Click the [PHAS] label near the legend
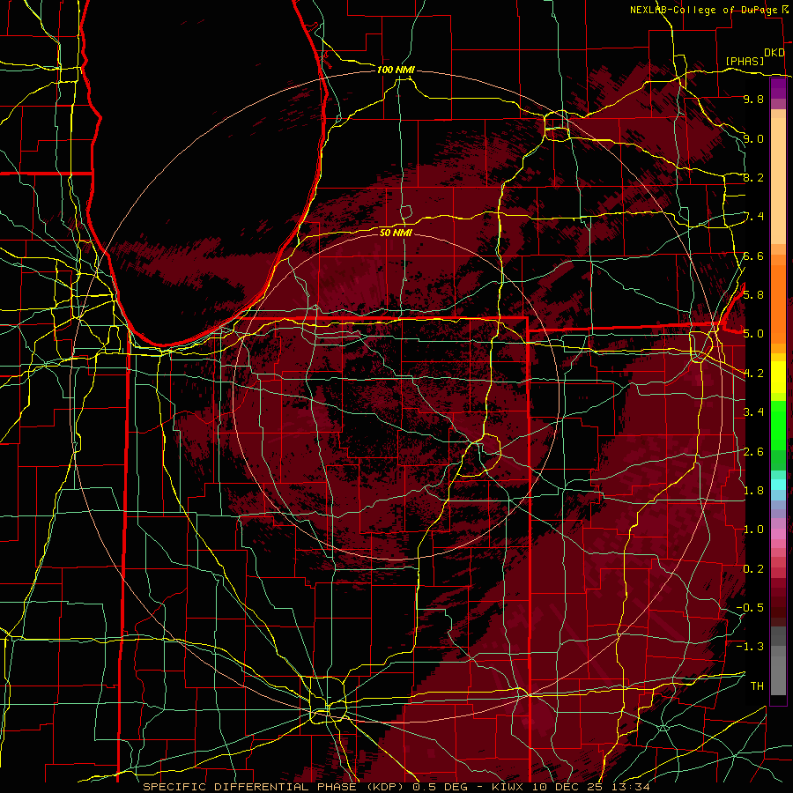The height and width of the screenshot is (793, 793). pyautogui.click(x=745, y=61)
